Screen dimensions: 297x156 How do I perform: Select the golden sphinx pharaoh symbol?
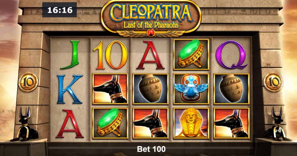191,123
